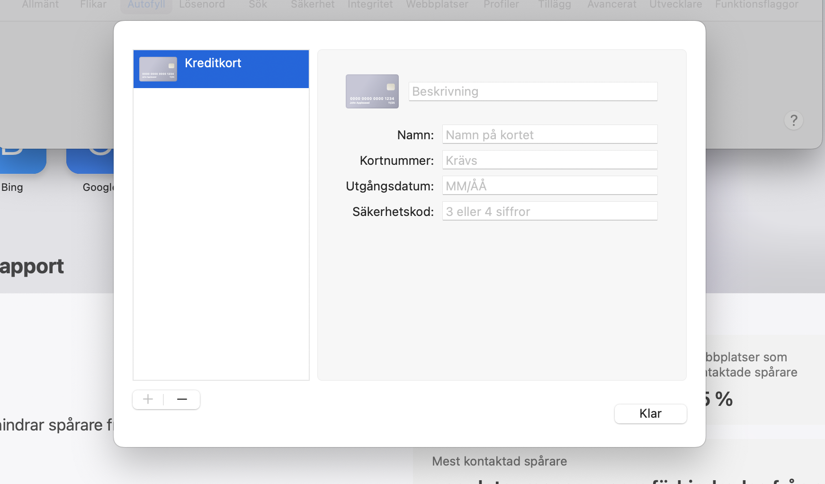
Task: Click the Kortnummer field
Action: (x=550, y=160)
